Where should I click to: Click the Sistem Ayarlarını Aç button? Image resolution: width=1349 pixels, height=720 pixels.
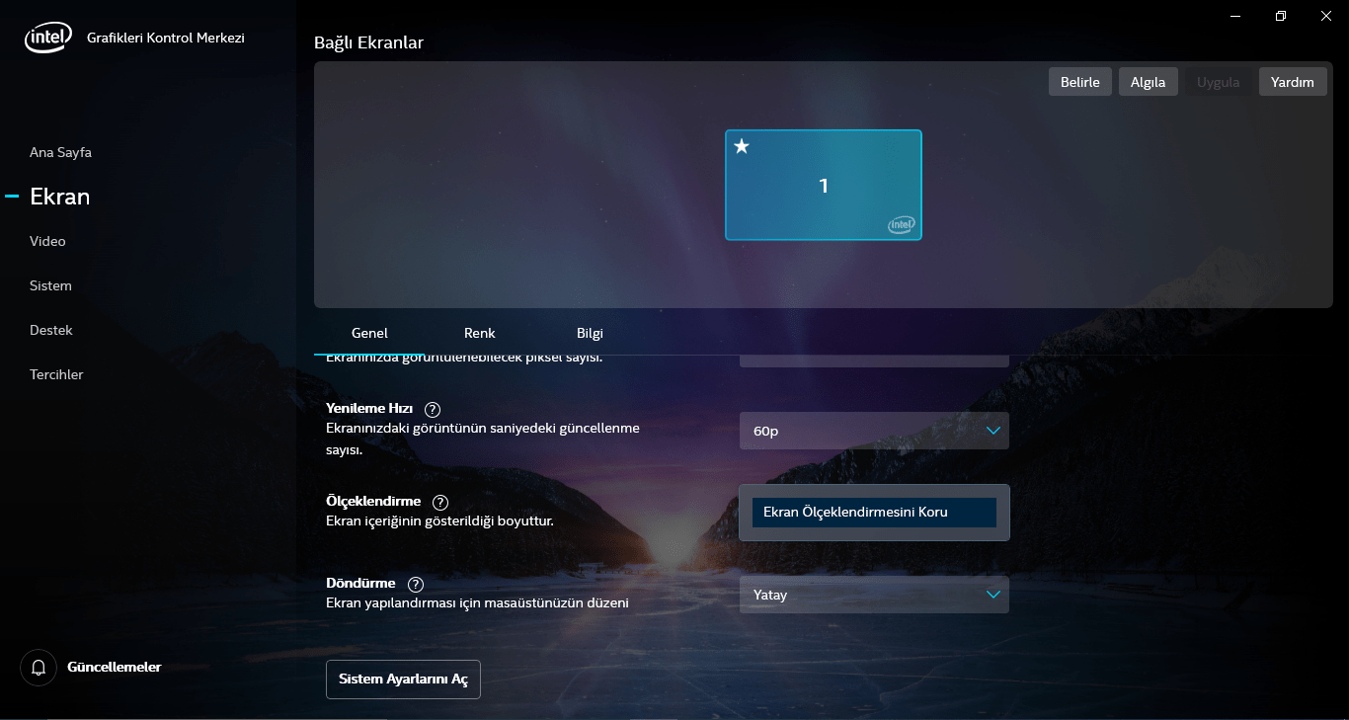[403, 680]
